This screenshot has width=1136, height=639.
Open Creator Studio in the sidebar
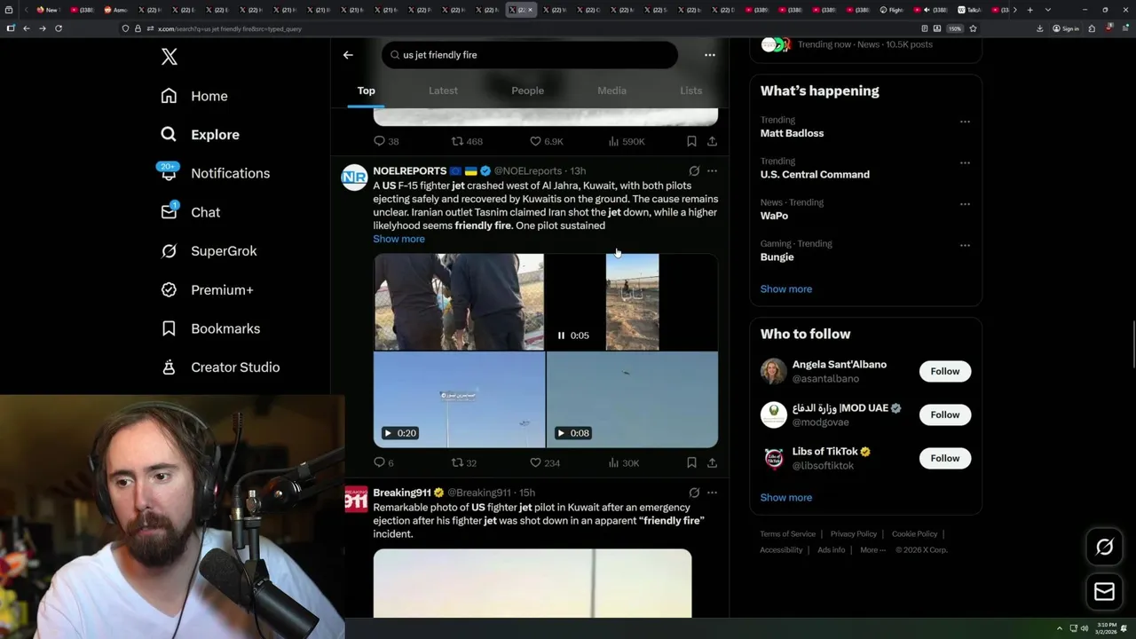click(x=220, y=367)
